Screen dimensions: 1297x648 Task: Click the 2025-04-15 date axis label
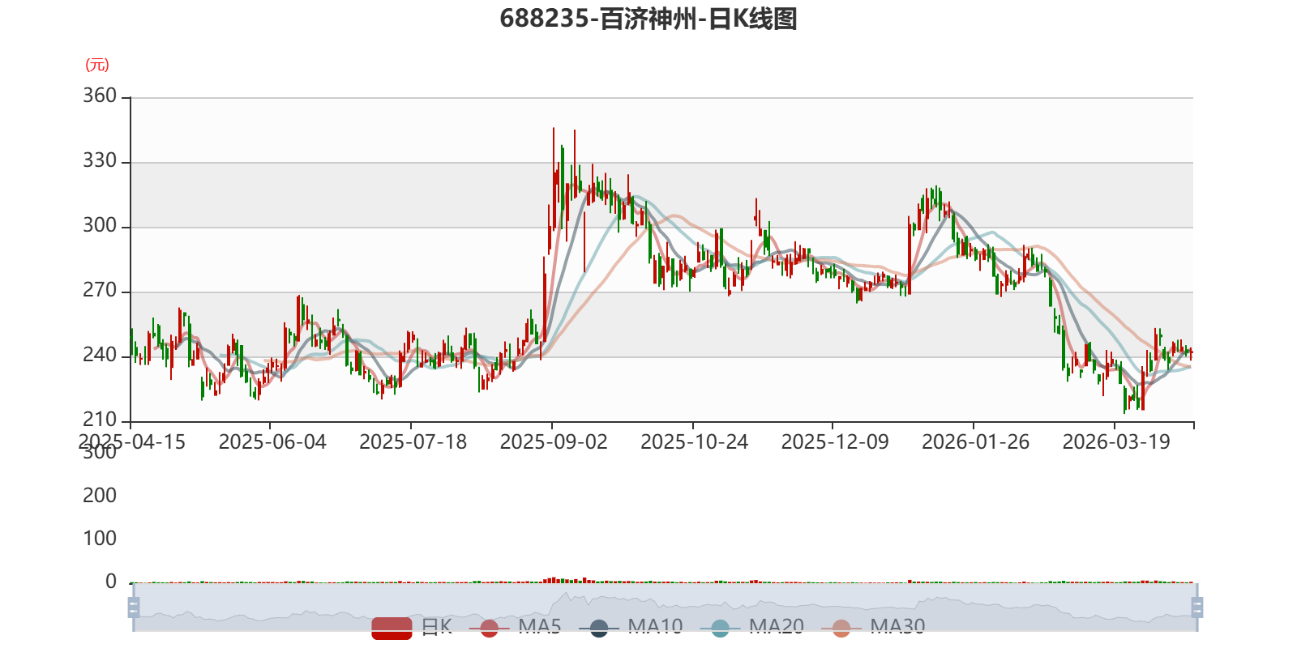[132, 442]
